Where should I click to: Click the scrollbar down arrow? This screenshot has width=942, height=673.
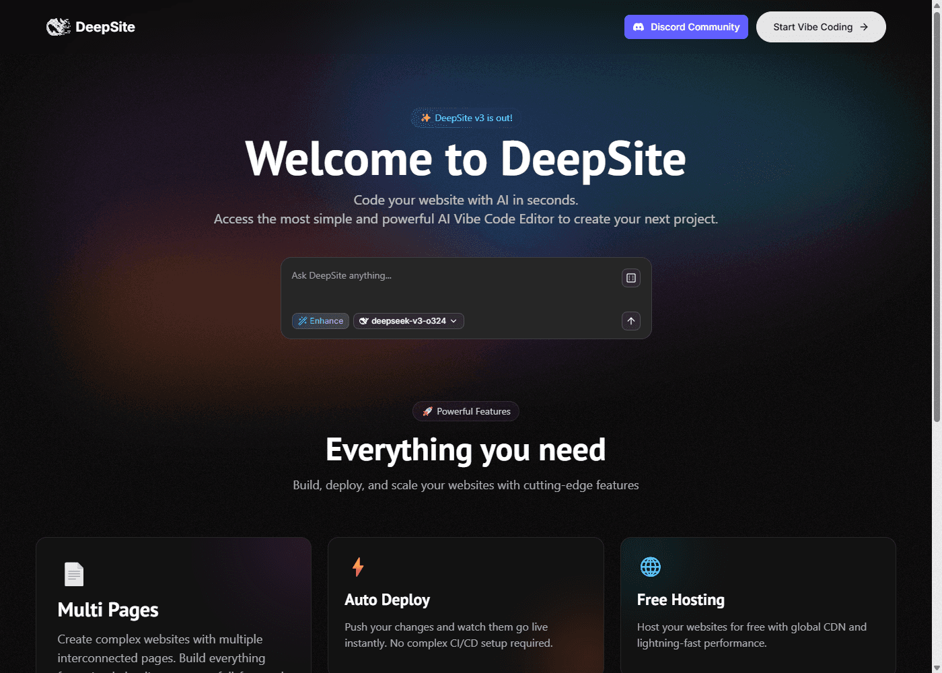[x=937, y=668]
